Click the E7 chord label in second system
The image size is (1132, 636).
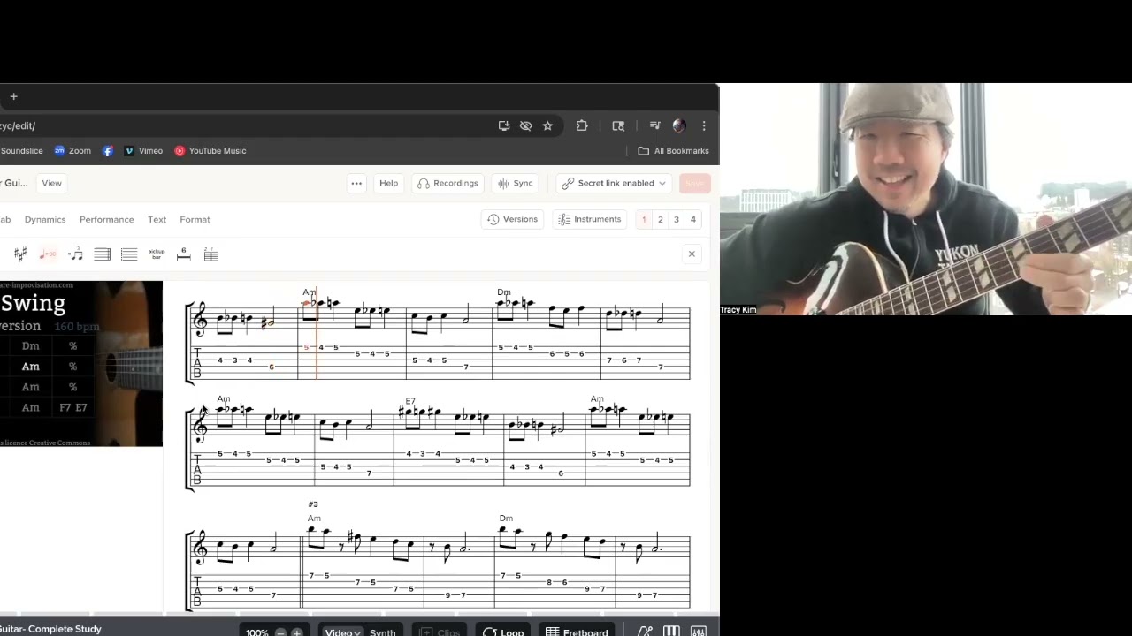pyautogui.click(x=410, y=401)
